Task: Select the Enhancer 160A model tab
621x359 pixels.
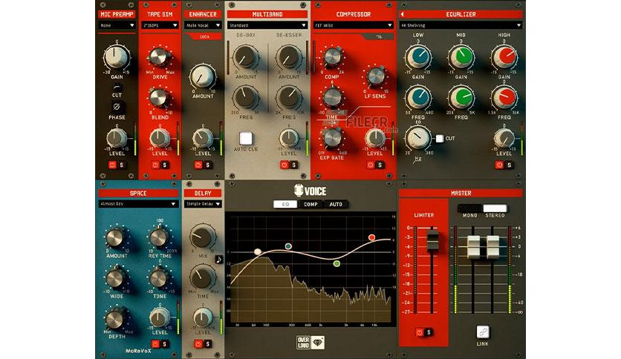Action: point(205,37)
